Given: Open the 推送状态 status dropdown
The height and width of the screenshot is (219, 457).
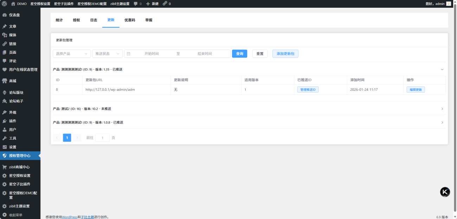Looking at the screenshot, I should (x=107, y=54).
